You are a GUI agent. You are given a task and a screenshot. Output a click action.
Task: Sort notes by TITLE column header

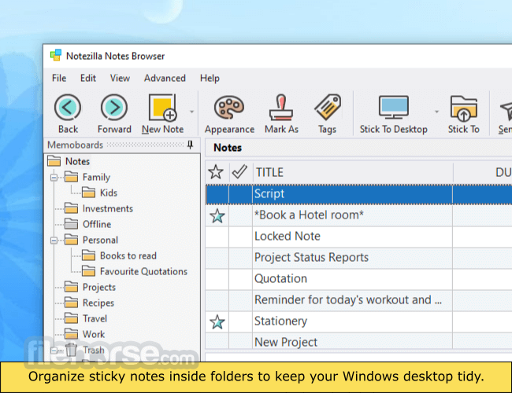point(353,172)
